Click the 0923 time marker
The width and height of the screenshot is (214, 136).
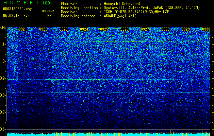64,29
